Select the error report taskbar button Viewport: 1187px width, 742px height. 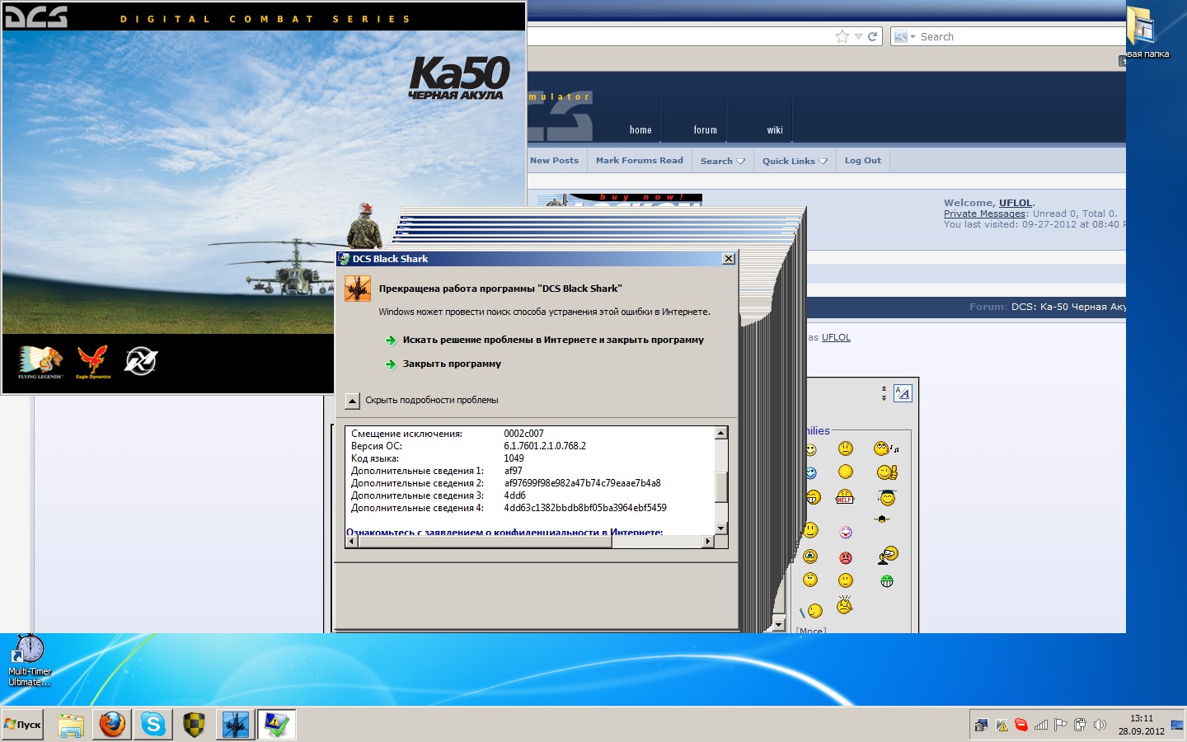[x=276, y=725]
